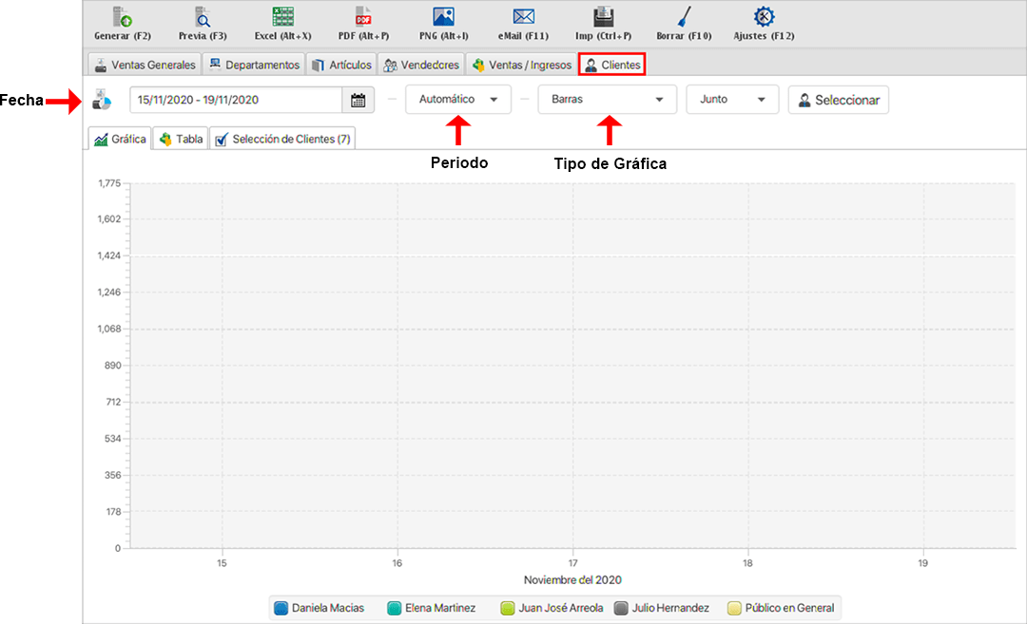Clear the report with Borrar broom icon
The height and width of the screenshot is (624, 1027).
tap(684, 17)
